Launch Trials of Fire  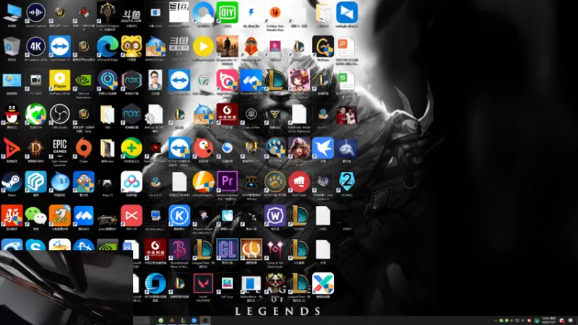coord(251,114)
